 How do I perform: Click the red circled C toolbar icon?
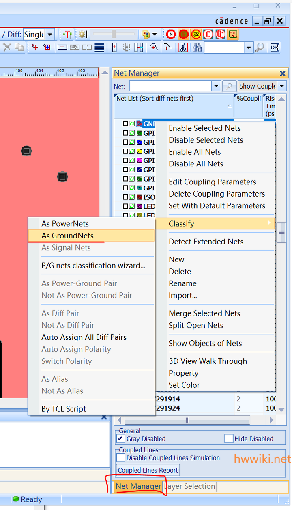(208, 35)
